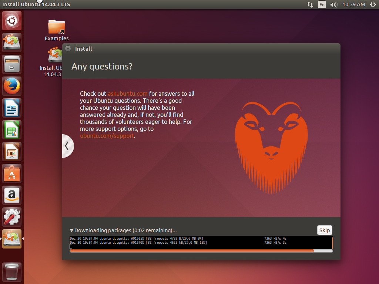This screenshot has height=284, width=379.
Task: Open the Trash in launcher
Action: 12,272
